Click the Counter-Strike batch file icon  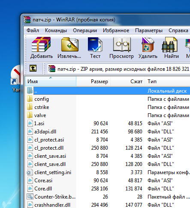tap(30, 196)
